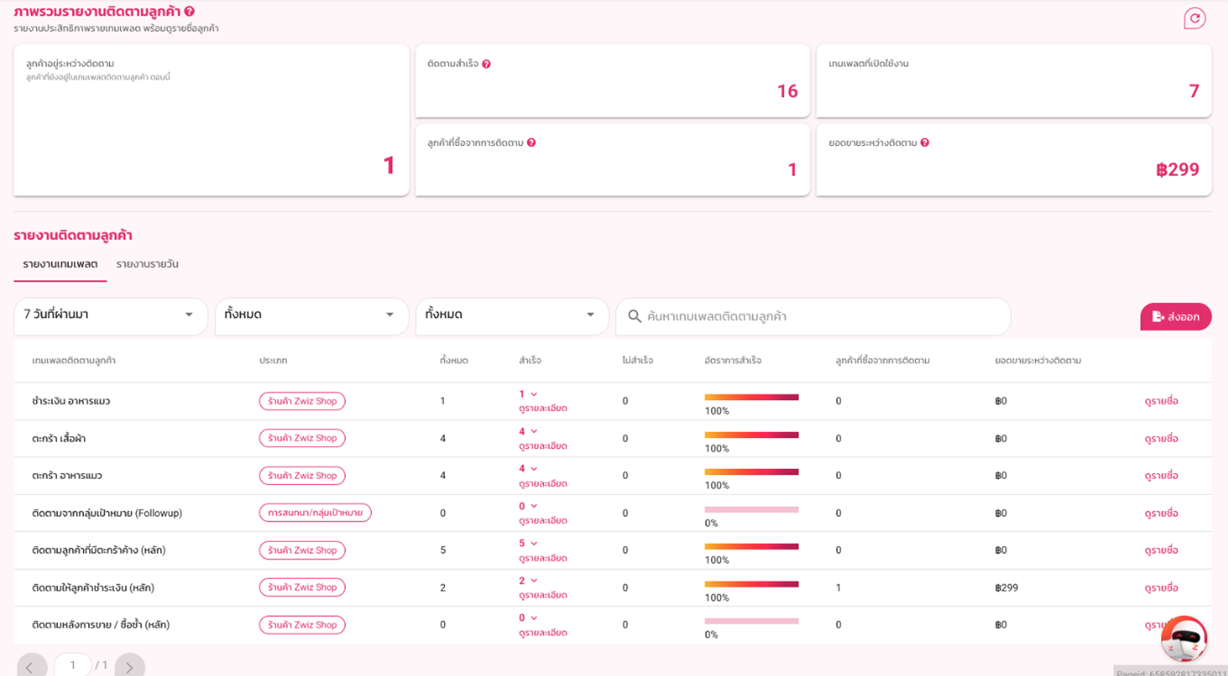This screenshot has width=1228, height=676.
Task: Select the รายงานเทมเพลต tab
Action: pos(60,264)
